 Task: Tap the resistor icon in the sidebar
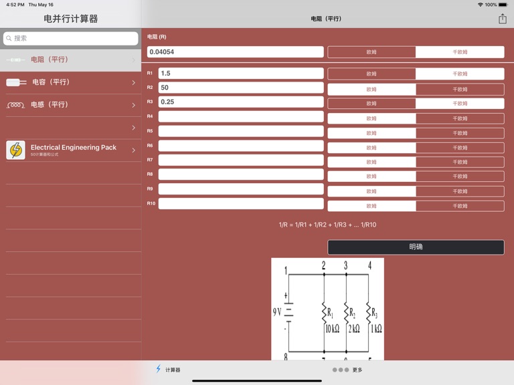pyautogui.click(x=15, y=60)
